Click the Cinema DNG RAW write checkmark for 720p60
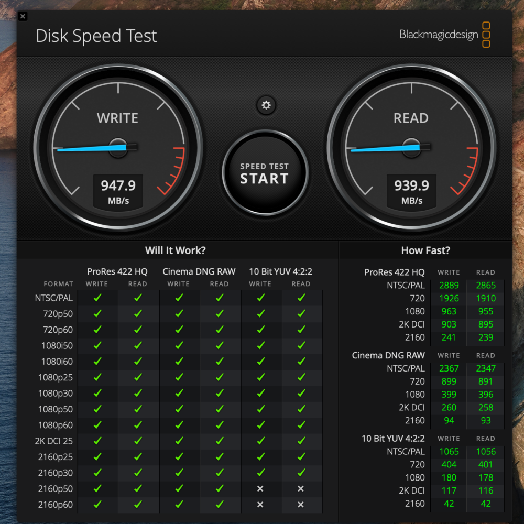524x524 pixels. pyautogui.click(x=179, y=330)
